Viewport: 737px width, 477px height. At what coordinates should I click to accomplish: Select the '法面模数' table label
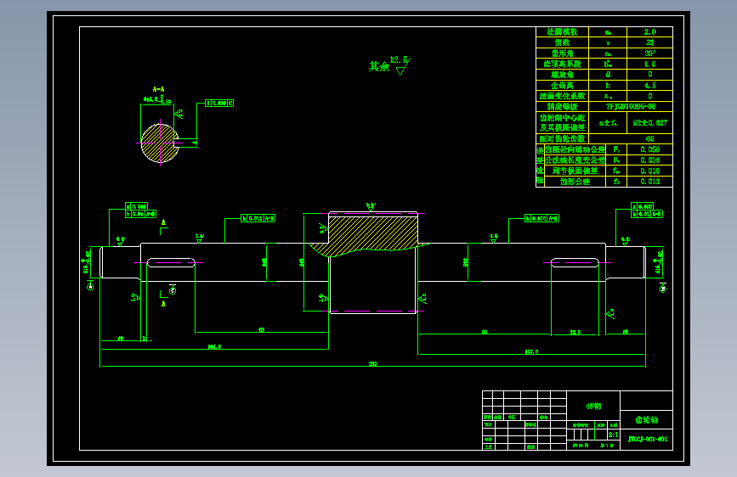point(562,32)
